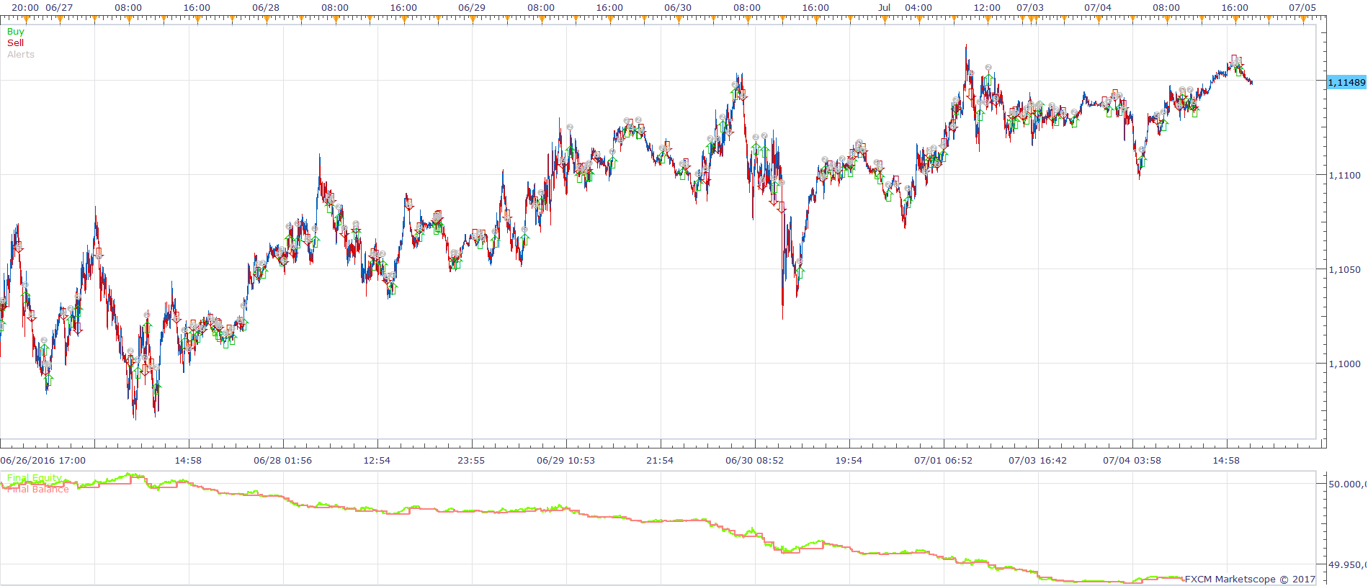This screenshot has width=1368, height=586.
Task: Click the 07/04 03:58 bottom axis label
Action: 1132,461
